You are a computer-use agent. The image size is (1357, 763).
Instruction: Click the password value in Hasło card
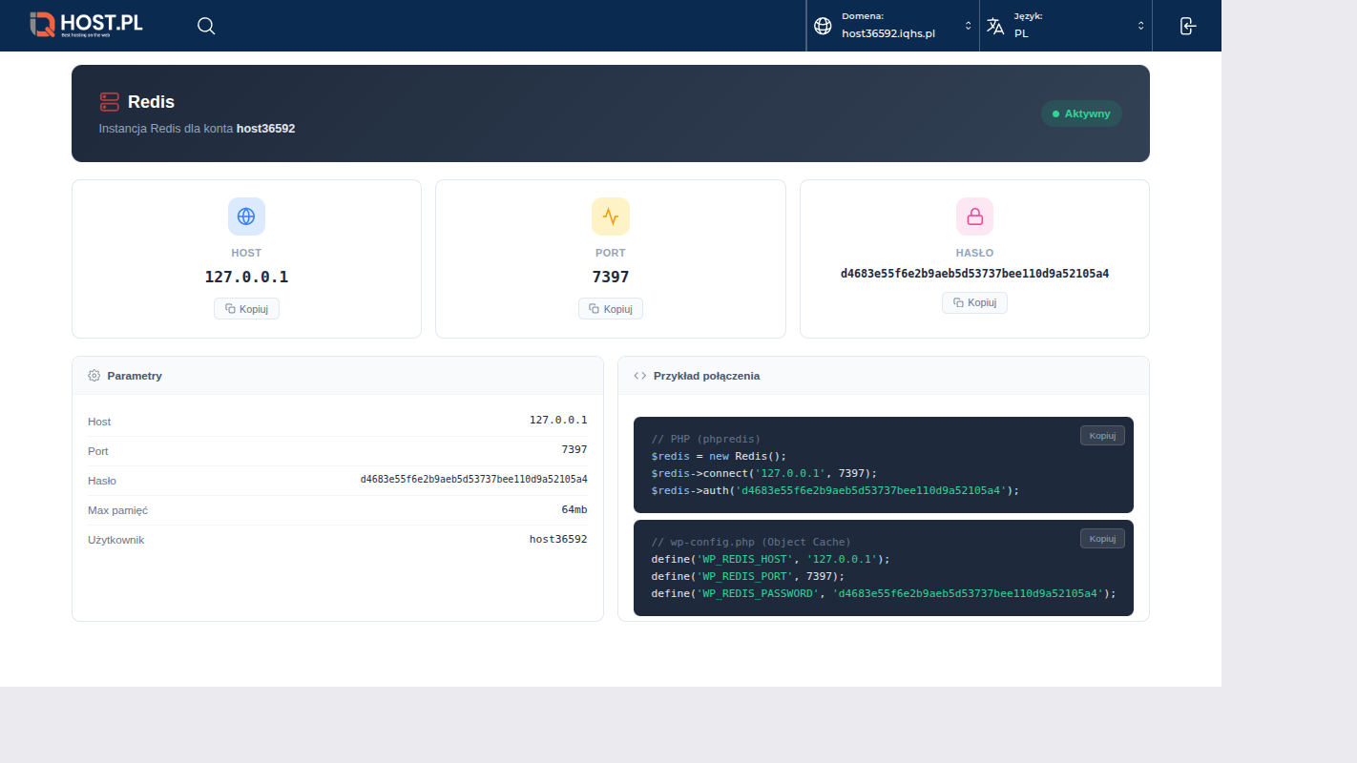[x=974, y=273]
